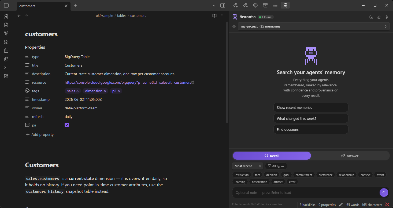Toggle the observation type filter

tap(259, 182)
